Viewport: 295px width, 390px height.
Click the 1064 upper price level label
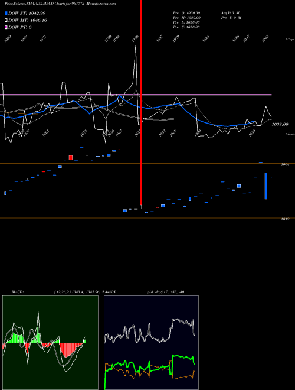coord(285,165)
